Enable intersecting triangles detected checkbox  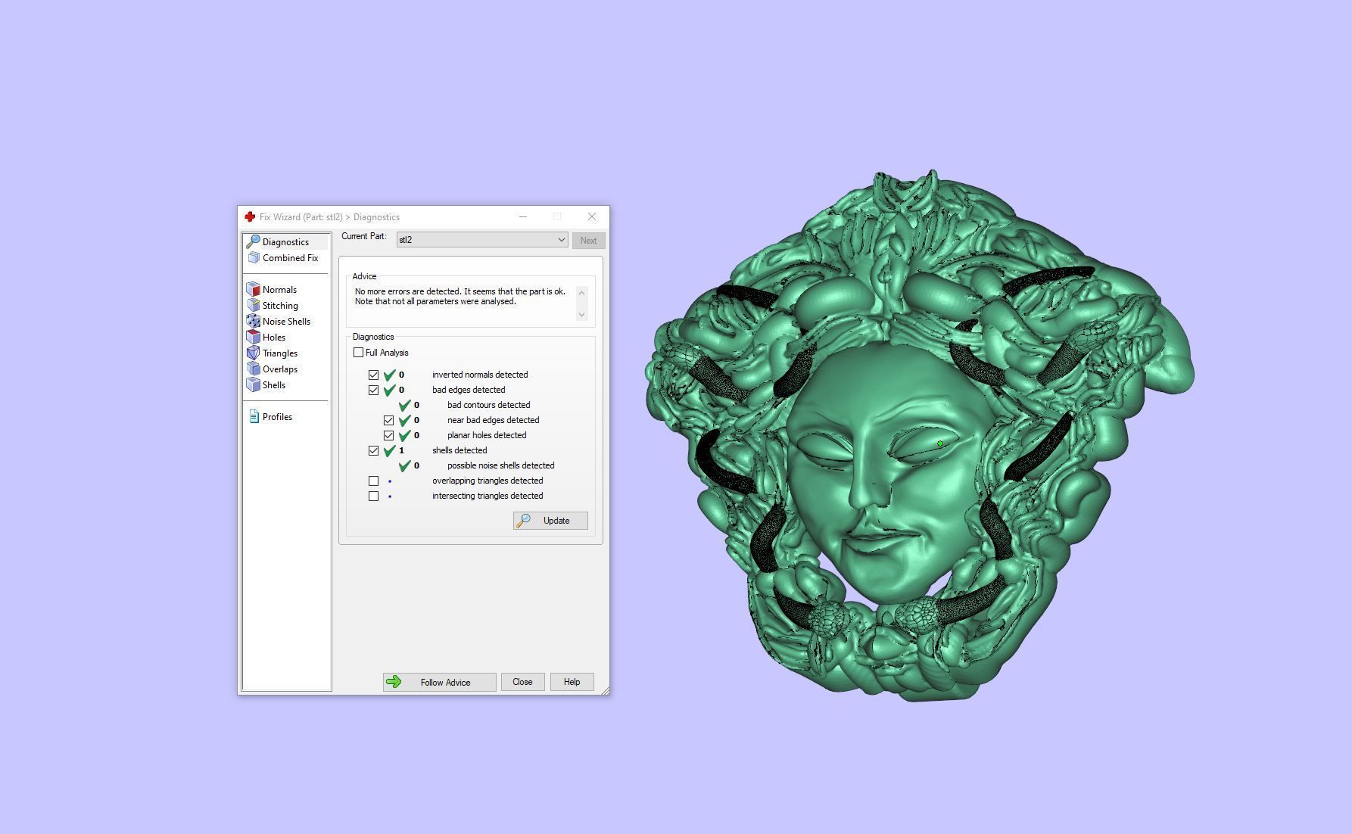(373, 496)
